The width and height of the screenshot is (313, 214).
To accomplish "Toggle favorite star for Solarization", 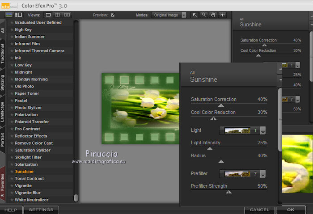I will [x=12, y=164].
